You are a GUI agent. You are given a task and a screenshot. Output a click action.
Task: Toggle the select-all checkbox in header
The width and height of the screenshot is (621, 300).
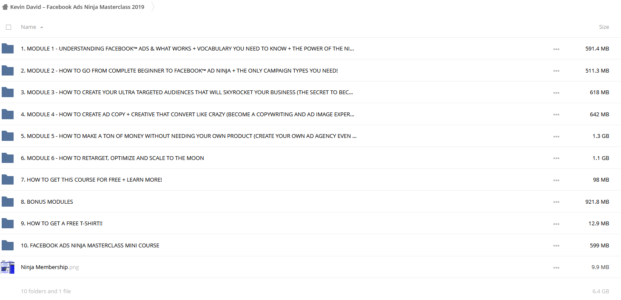point(9,27)
